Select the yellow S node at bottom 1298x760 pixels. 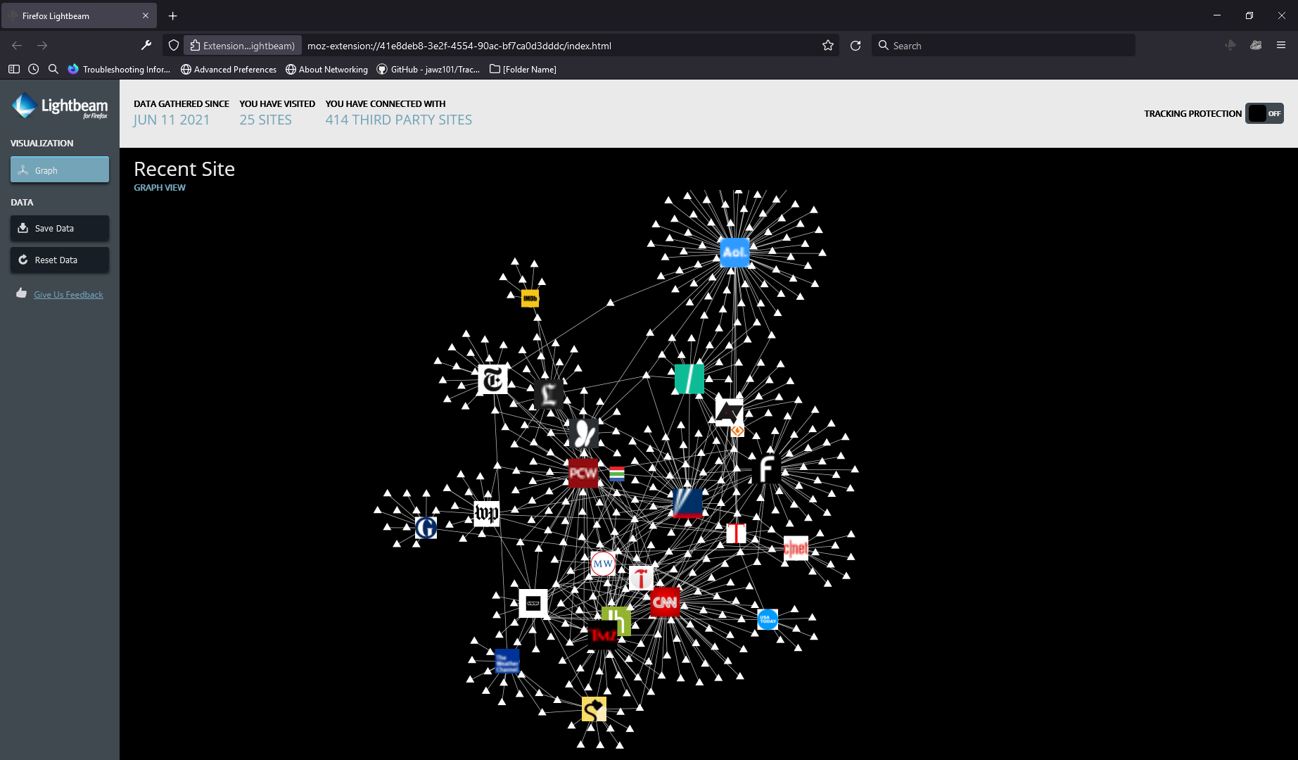tap(594, 709)
